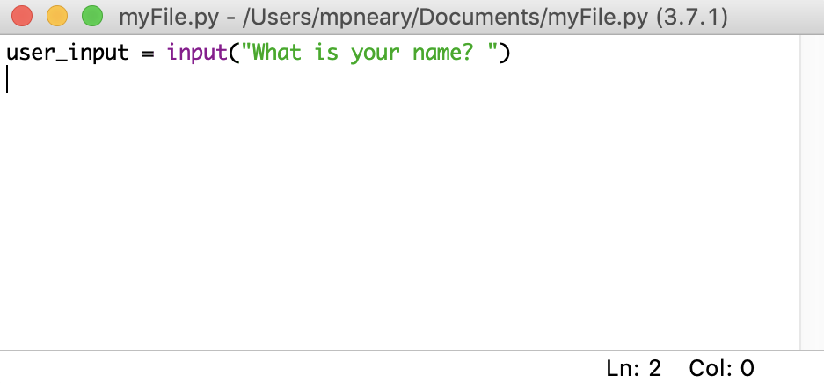Close the myFile.py window
This screenshot has width=824, height=383.
point(21,16)
